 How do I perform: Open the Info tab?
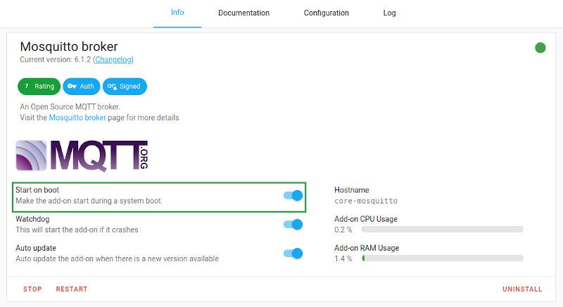[x=177, y=13]
